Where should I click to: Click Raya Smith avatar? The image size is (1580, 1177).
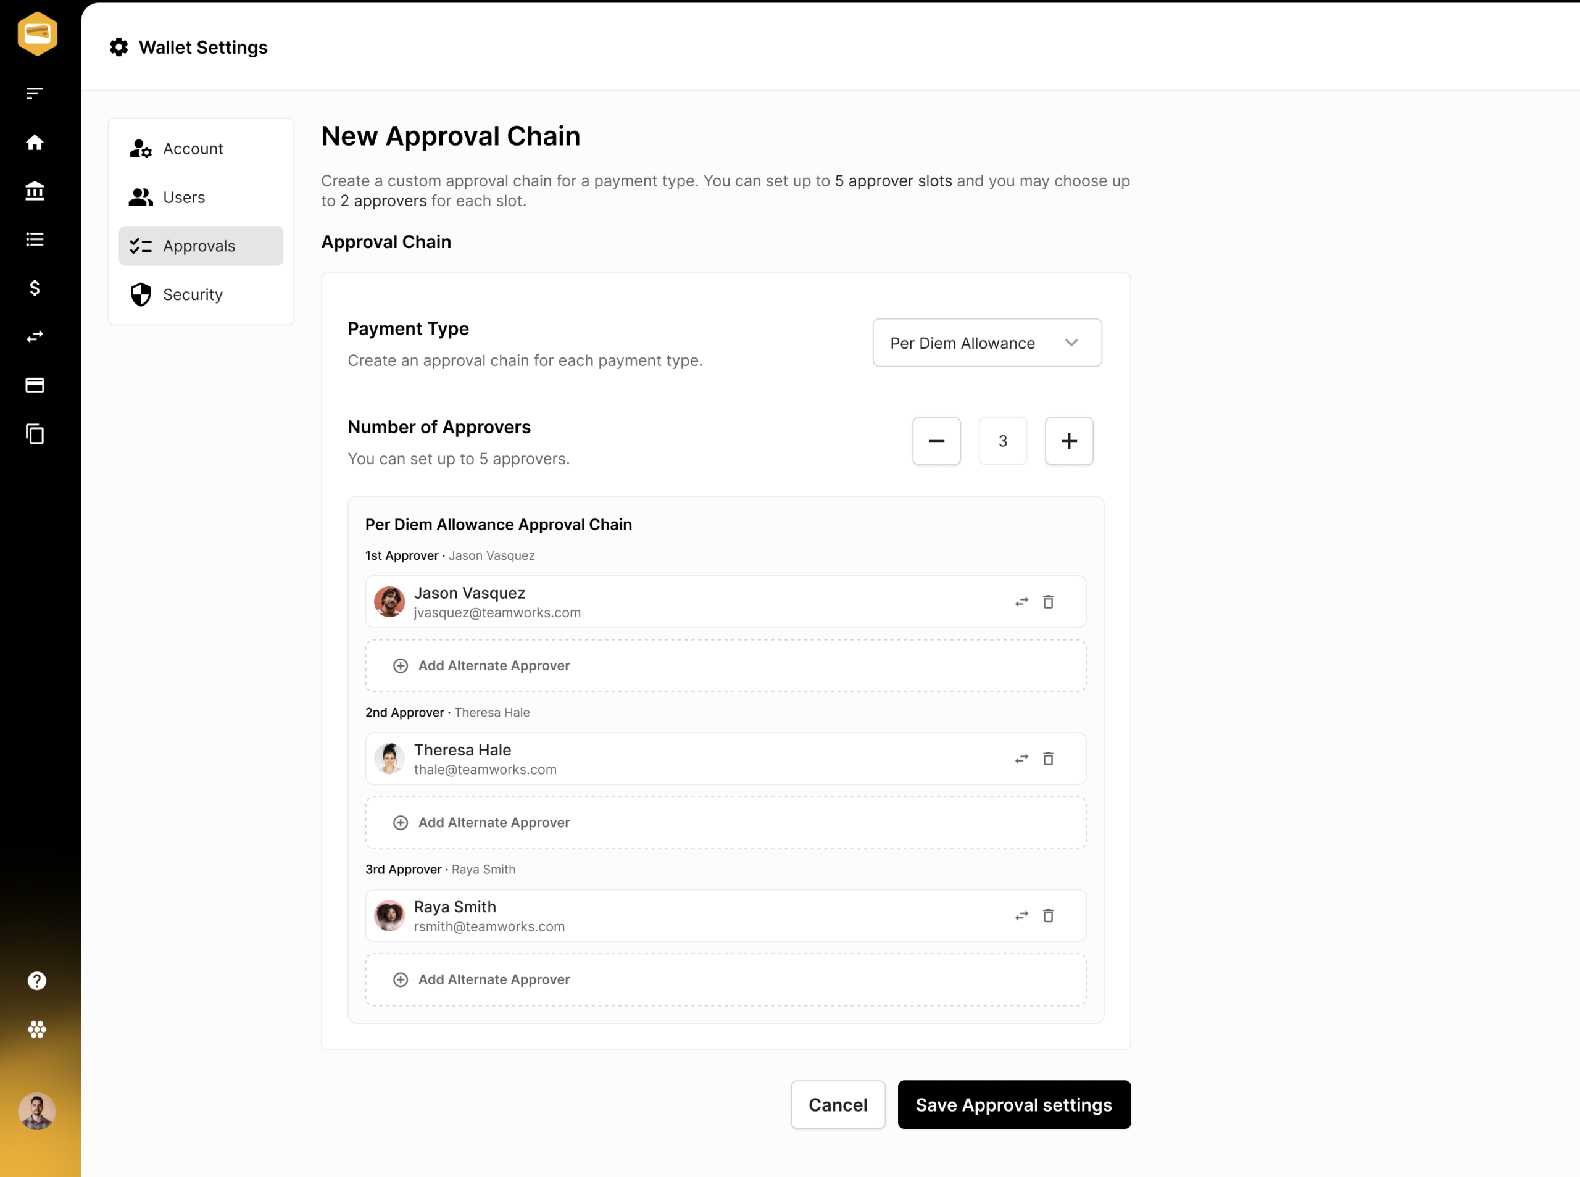(x=389, y=915)
